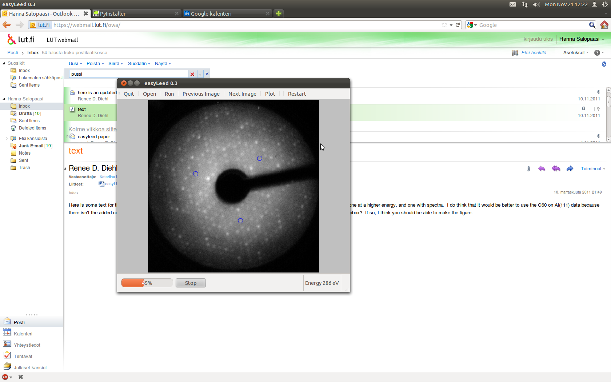This screenshot has width=611, height=382.
Task: Open the Suodatin filter dropdown
Action: click(139, 64)
